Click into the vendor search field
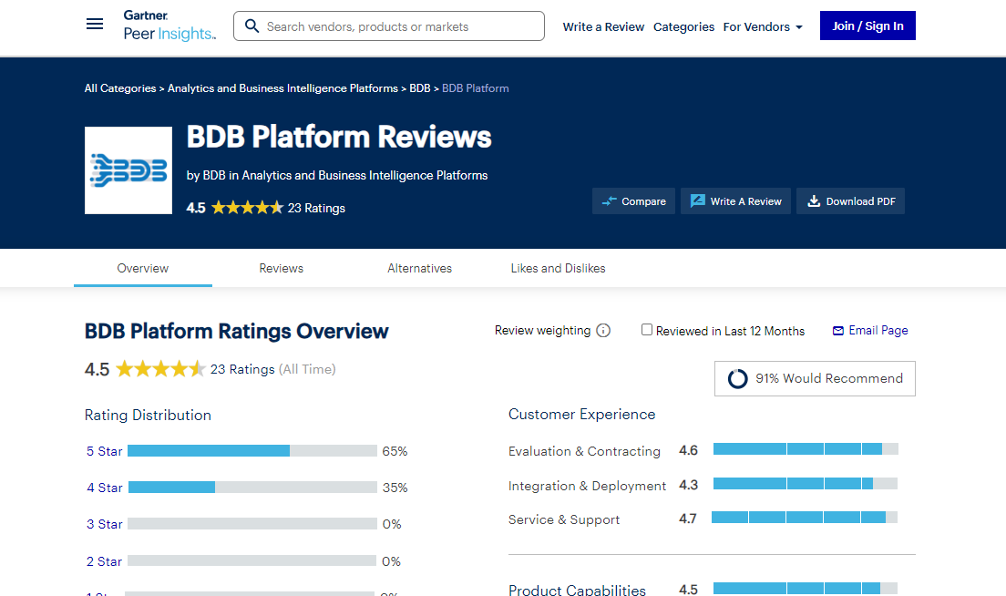The width and height of the screenshot is (1006, 596). click(x=389, y=26)
